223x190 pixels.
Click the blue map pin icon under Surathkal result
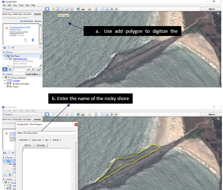(32, 40)
